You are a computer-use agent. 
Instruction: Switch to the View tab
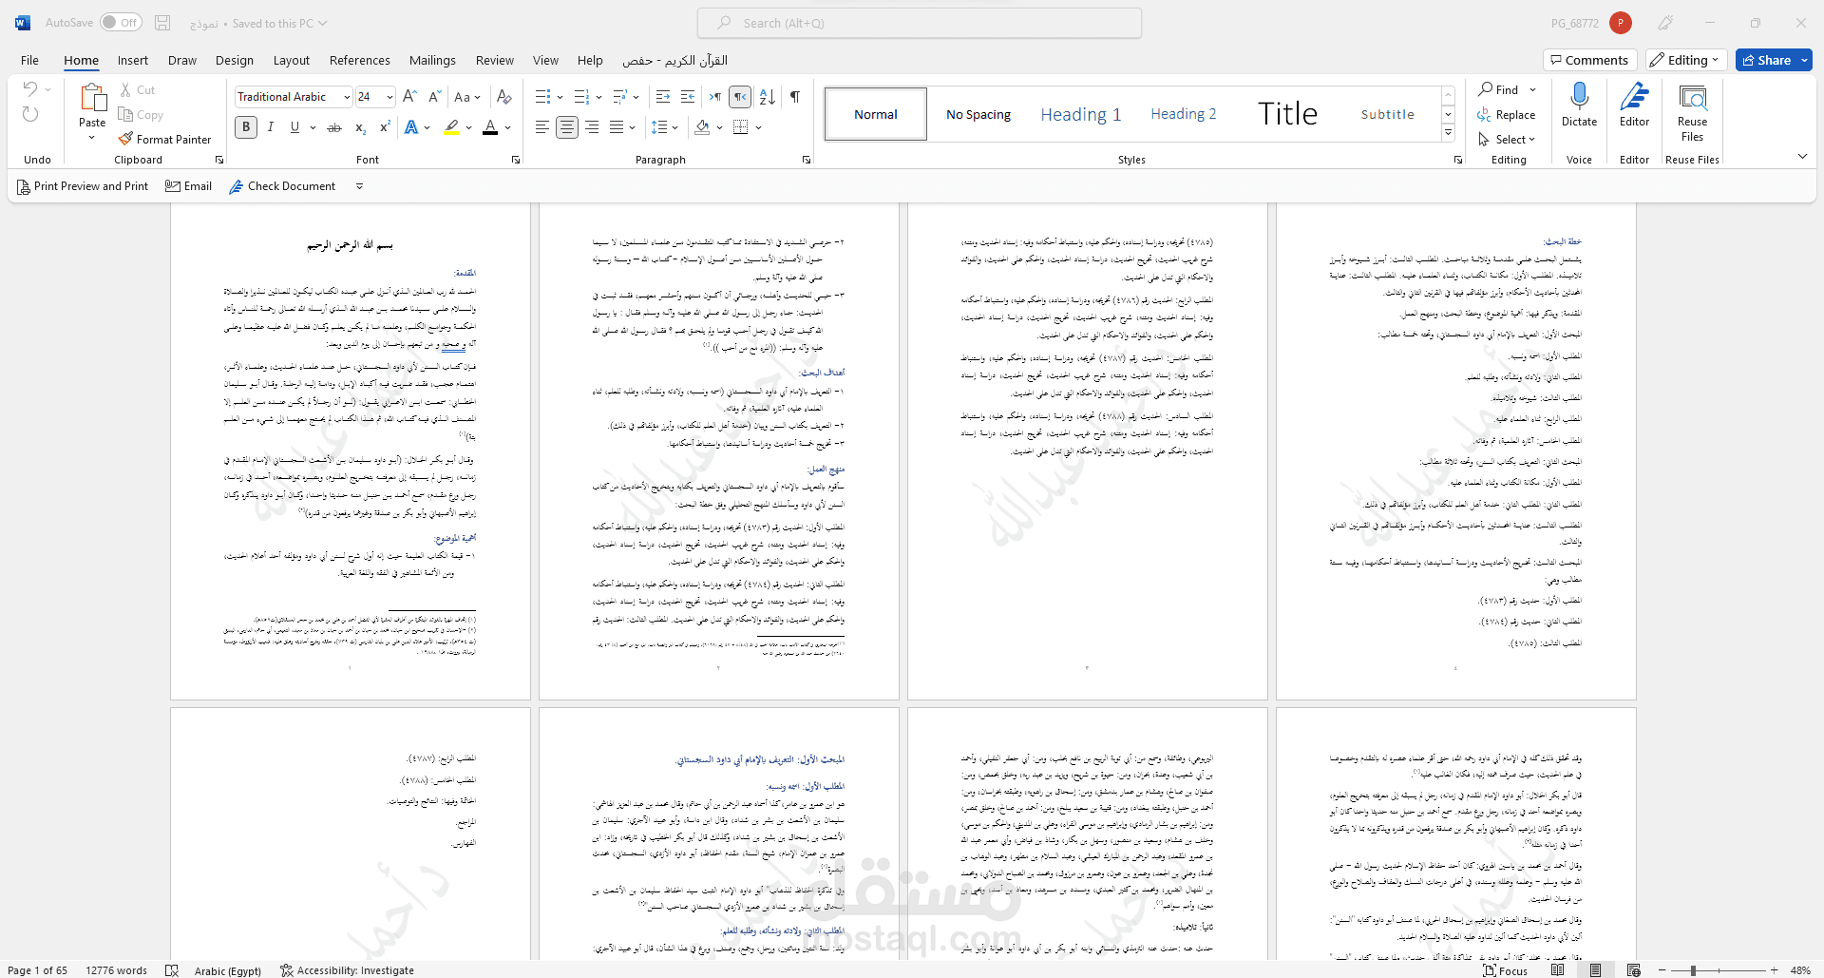coord(545,60)
